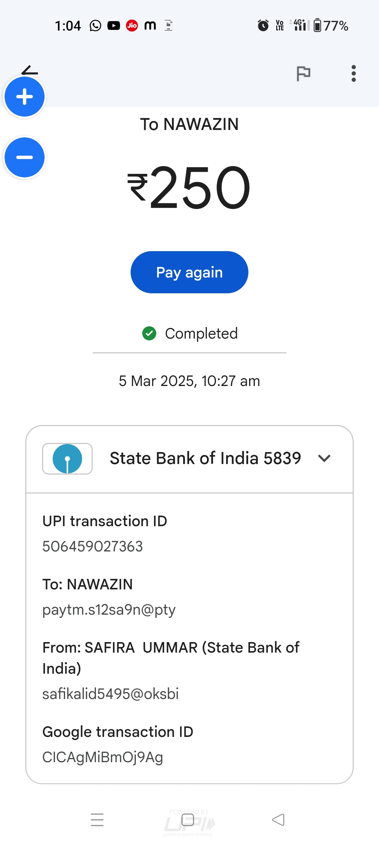The image size is (379, 843).
Task: Tap the YouTube notification icon
Action: tap(114, 26)
